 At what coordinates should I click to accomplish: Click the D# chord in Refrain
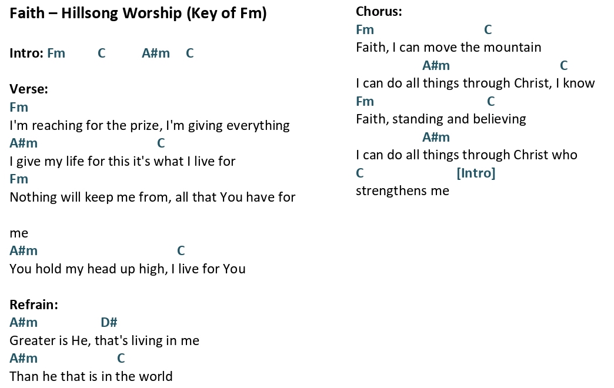pos(109,322)
